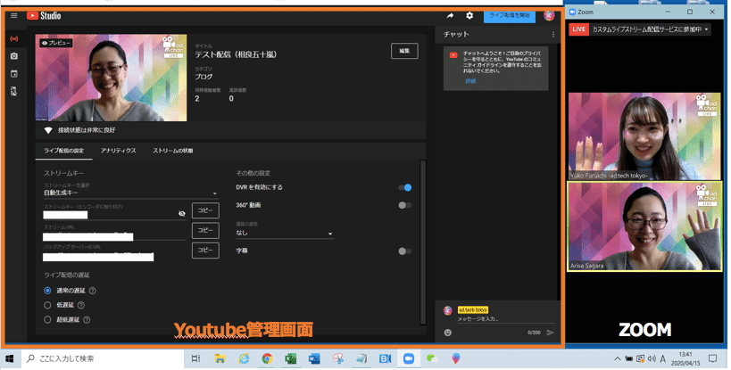Open the volume control in the system tray
731x370 pixels.
click(x=652, y=358)
